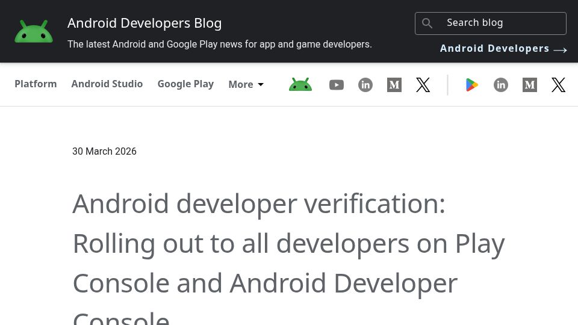This screenshot has height=325, width=578.
Task: Open the Android Medium icon
Action: coord(394,85)
